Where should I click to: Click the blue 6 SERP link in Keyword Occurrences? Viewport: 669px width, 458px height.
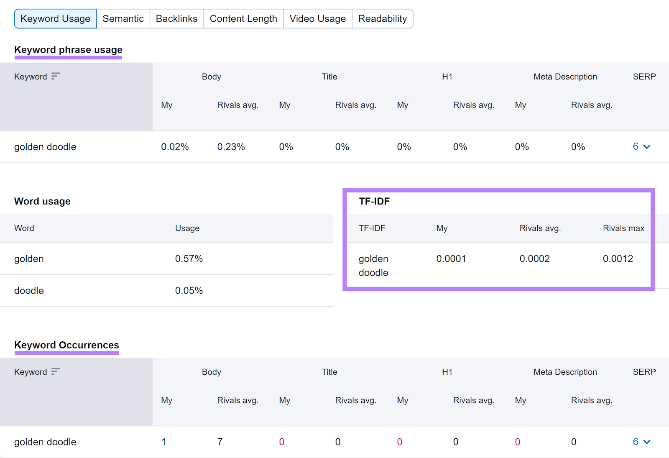click(635, 442)
